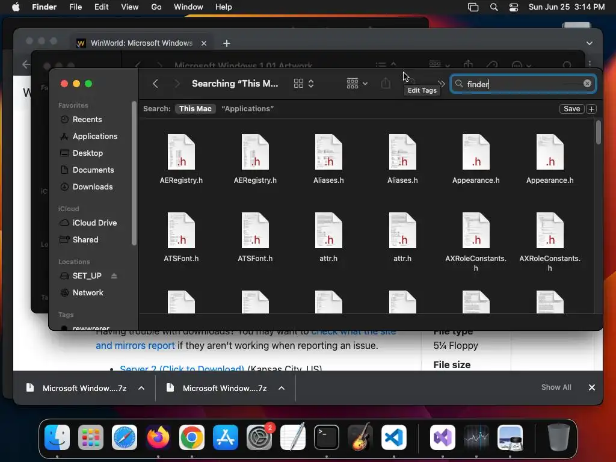Open Safari from the Dock
This screenshot has width=616, height=462.
click(x=125, y=437)
